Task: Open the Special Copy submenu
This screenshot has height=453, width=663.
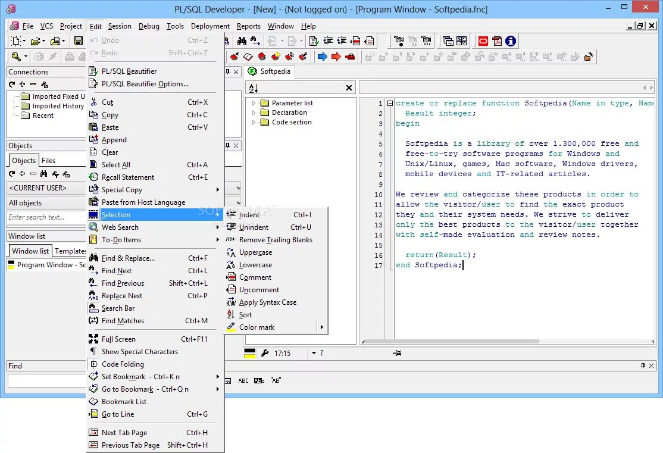Action: 155,189
